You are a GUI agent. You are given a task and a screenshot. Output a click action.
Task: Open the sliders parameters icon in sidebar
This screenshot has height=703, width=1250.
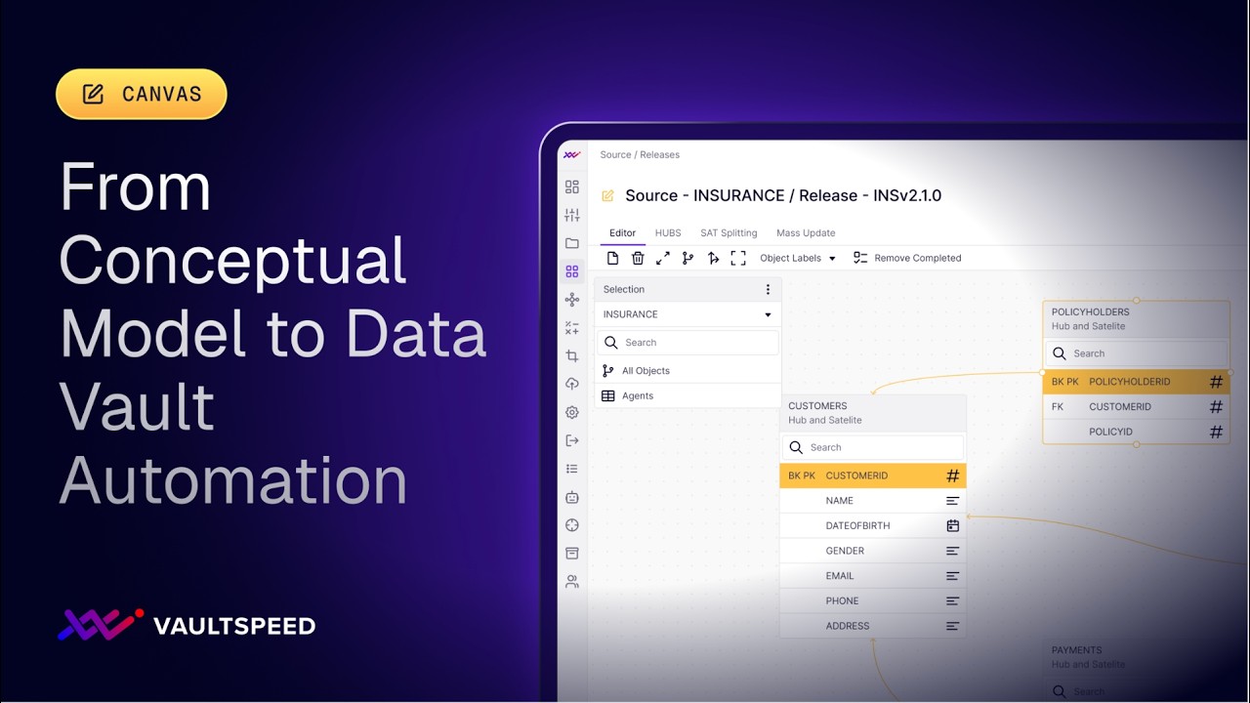572,215
